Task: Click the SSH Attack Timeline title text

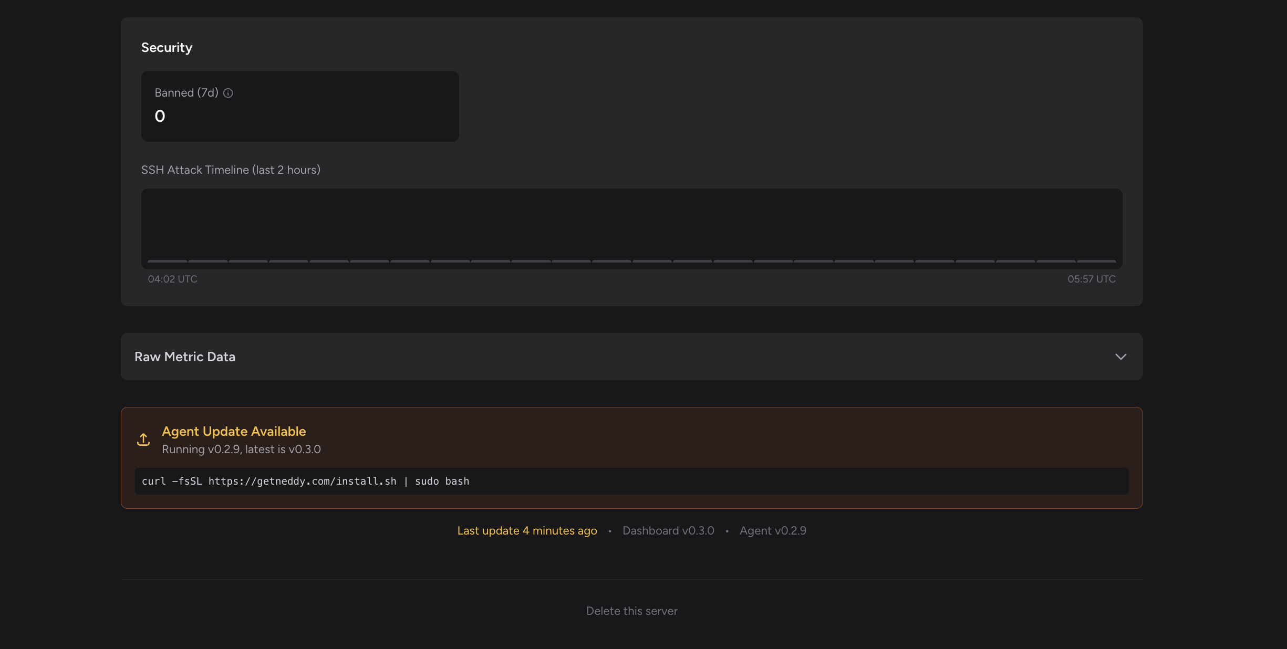Action: pos(231,170)
